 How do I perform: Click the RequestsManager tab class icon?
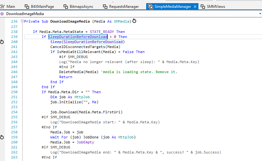[x=105, y=7]
